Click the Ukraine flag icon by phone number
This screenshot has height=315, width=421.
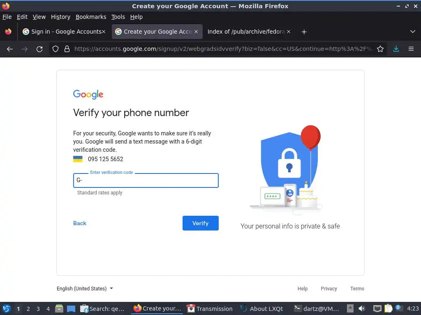(x=78, y=159)
